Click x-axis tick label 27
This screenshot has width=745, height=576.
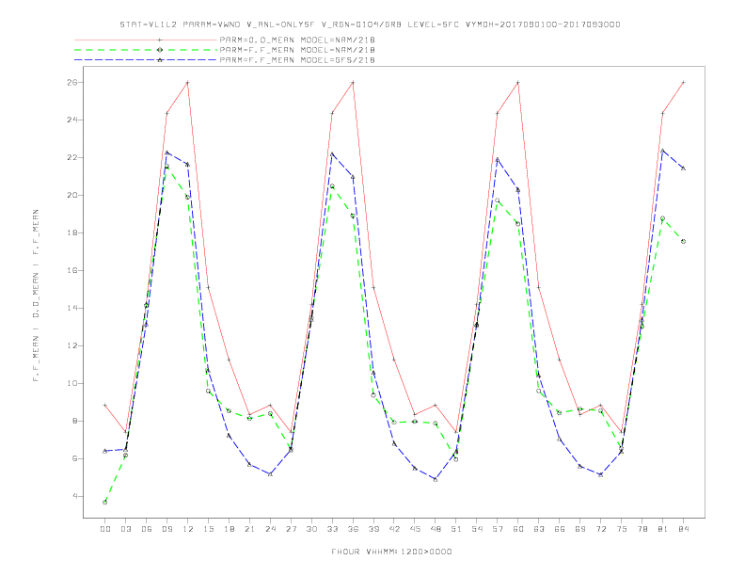291,529
